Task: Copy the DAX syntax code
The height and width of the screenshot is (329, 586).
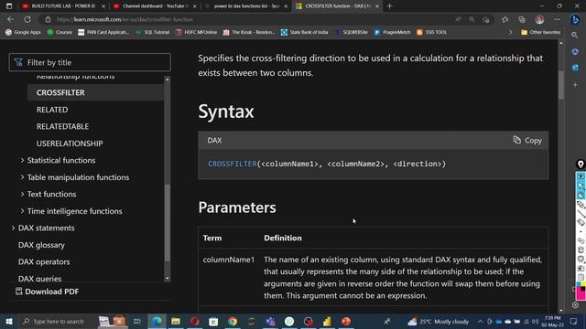Action: point(527,140)
